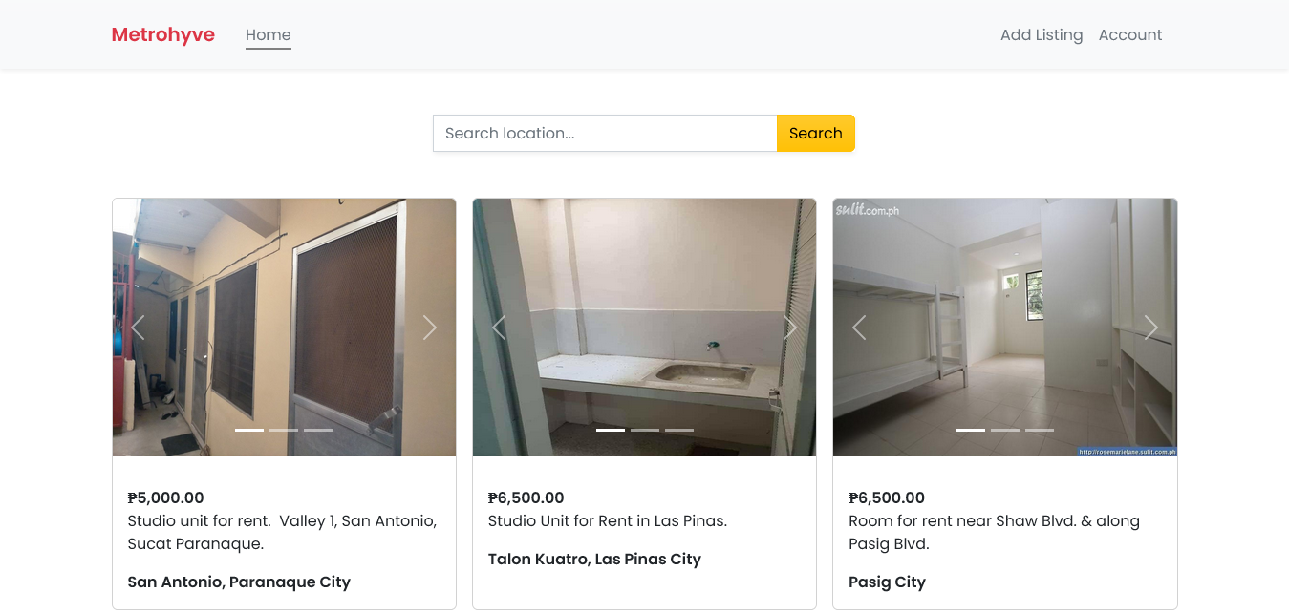Open the Account menu
Image resolution: width=1289 pixels, height=614 pixels.
coord(1130,35)
